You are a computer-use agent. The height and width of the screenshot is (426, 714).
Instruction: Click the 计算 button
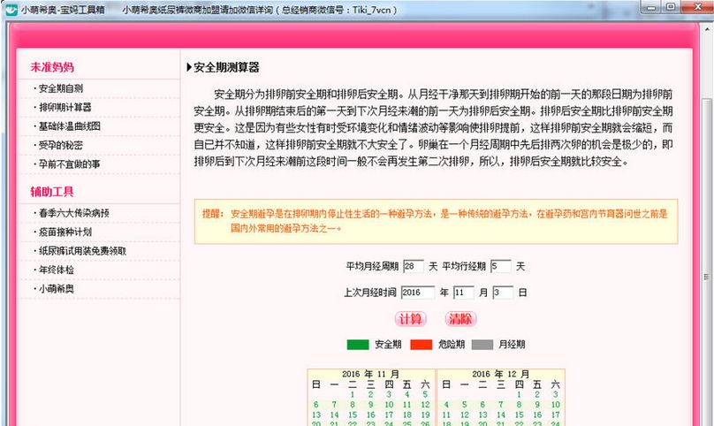coord(410,319)
